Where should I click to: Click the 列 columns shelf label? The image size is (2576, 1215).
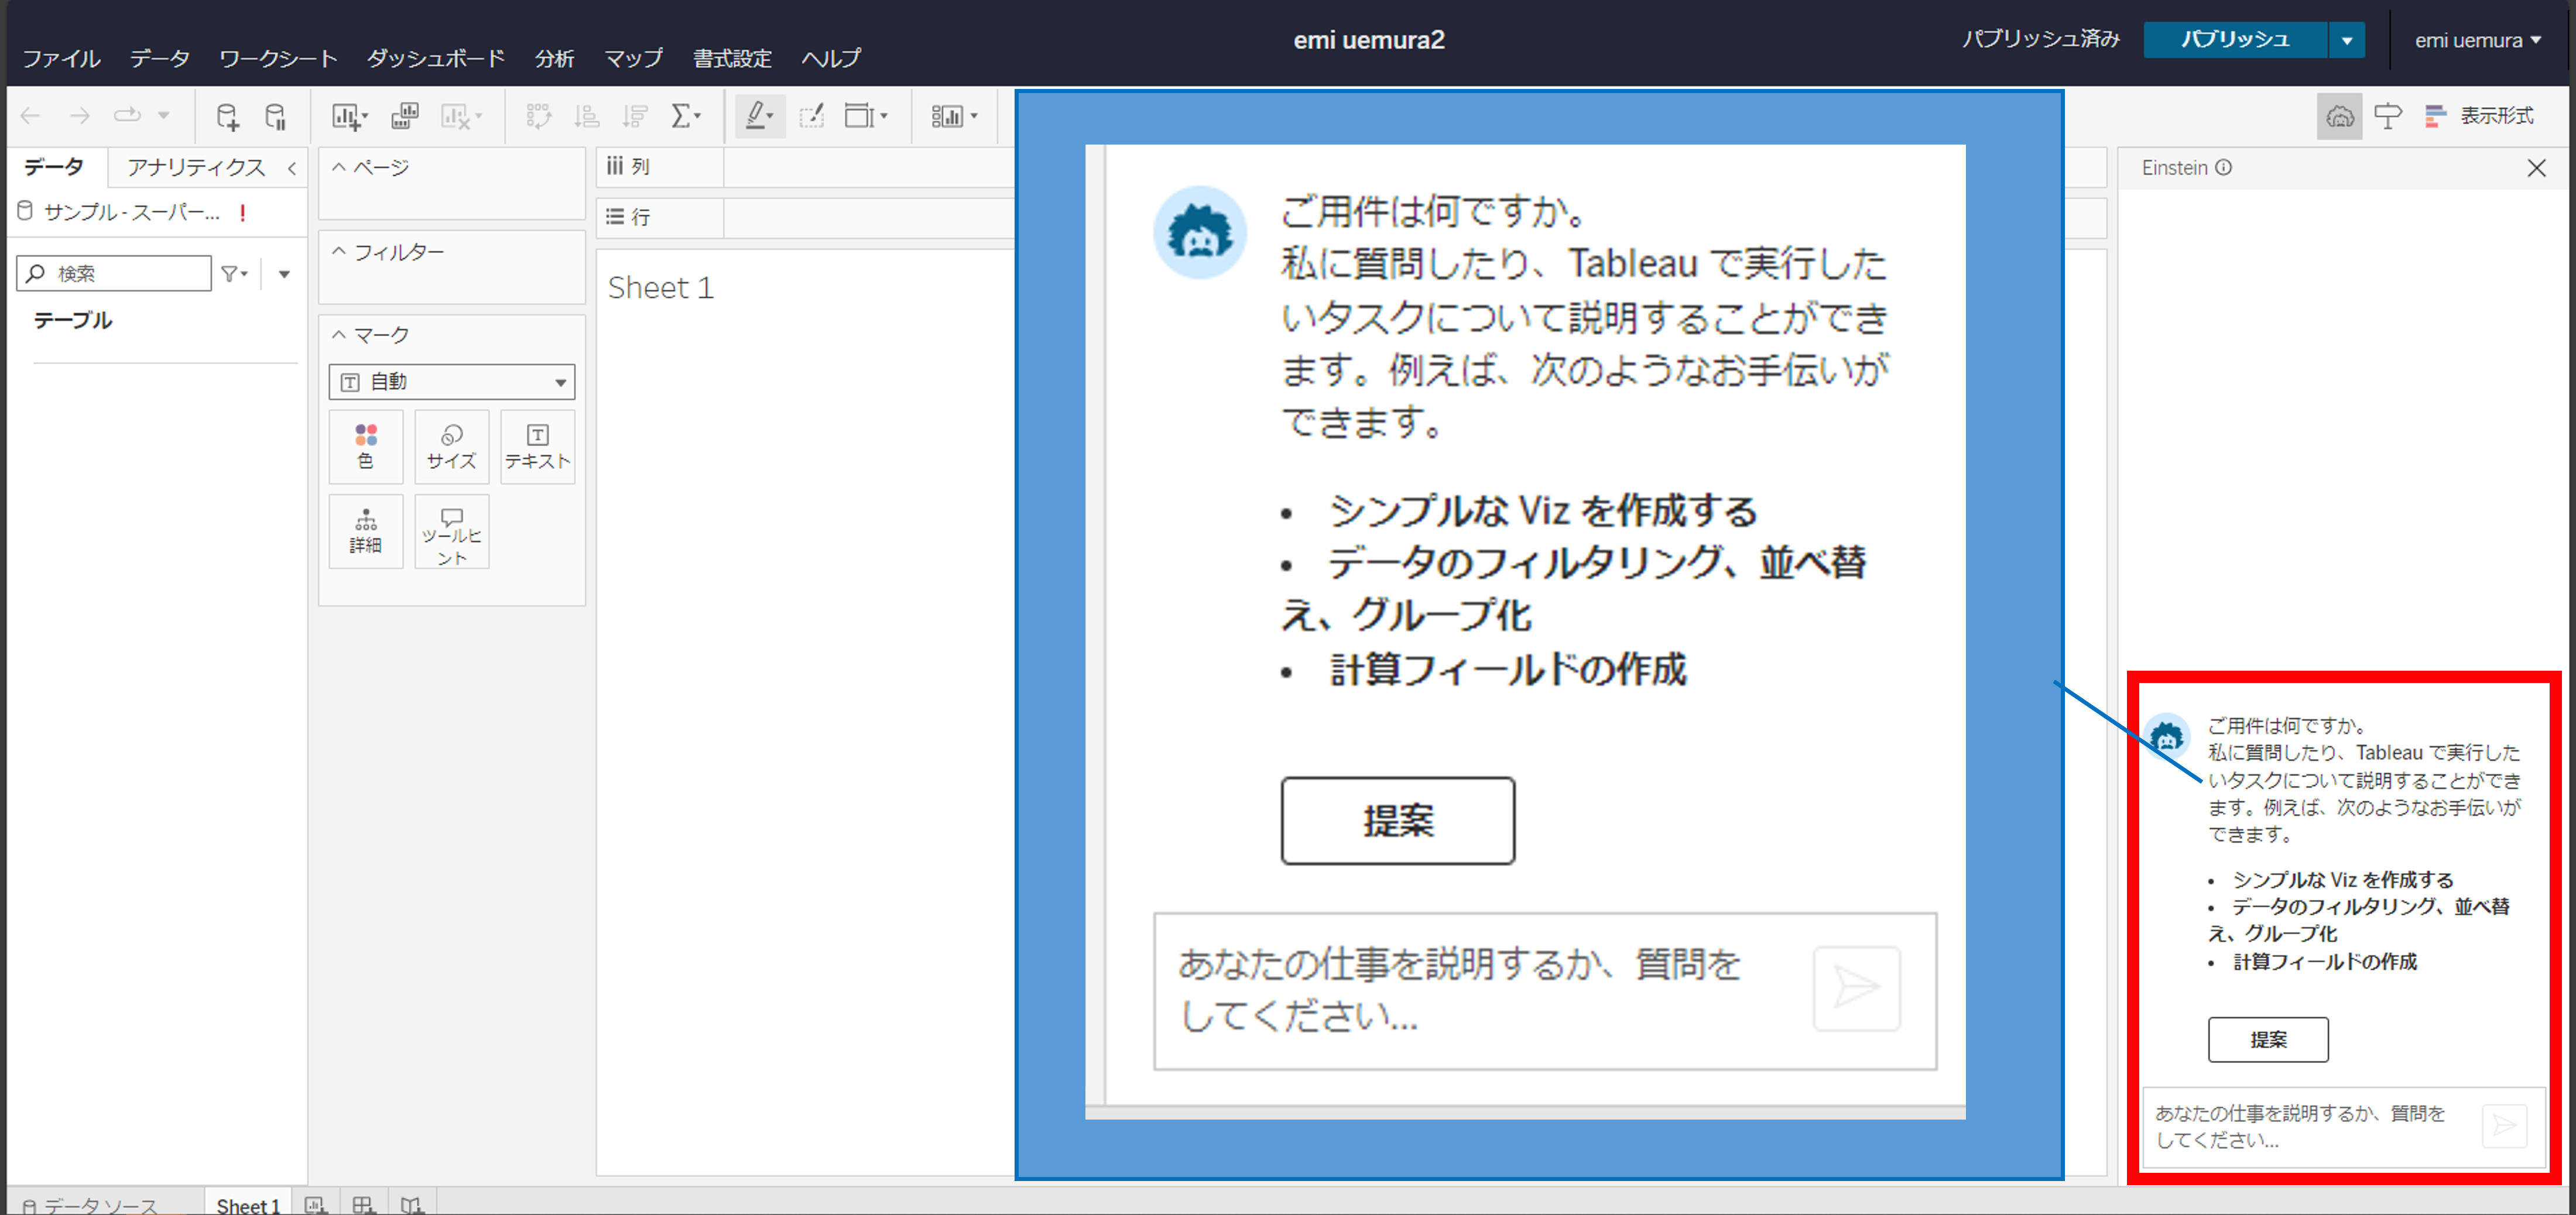(x=630, y=166)
